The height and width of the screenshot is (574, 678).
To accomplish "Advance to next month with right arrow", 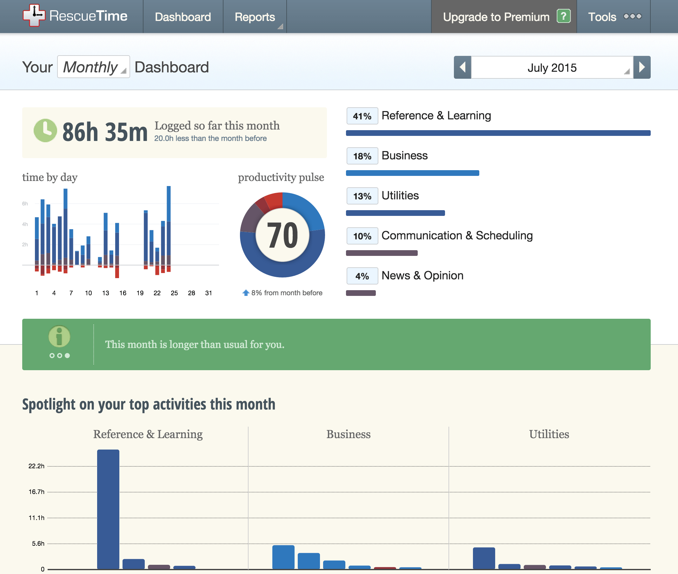I will click(x=642, y=67).
